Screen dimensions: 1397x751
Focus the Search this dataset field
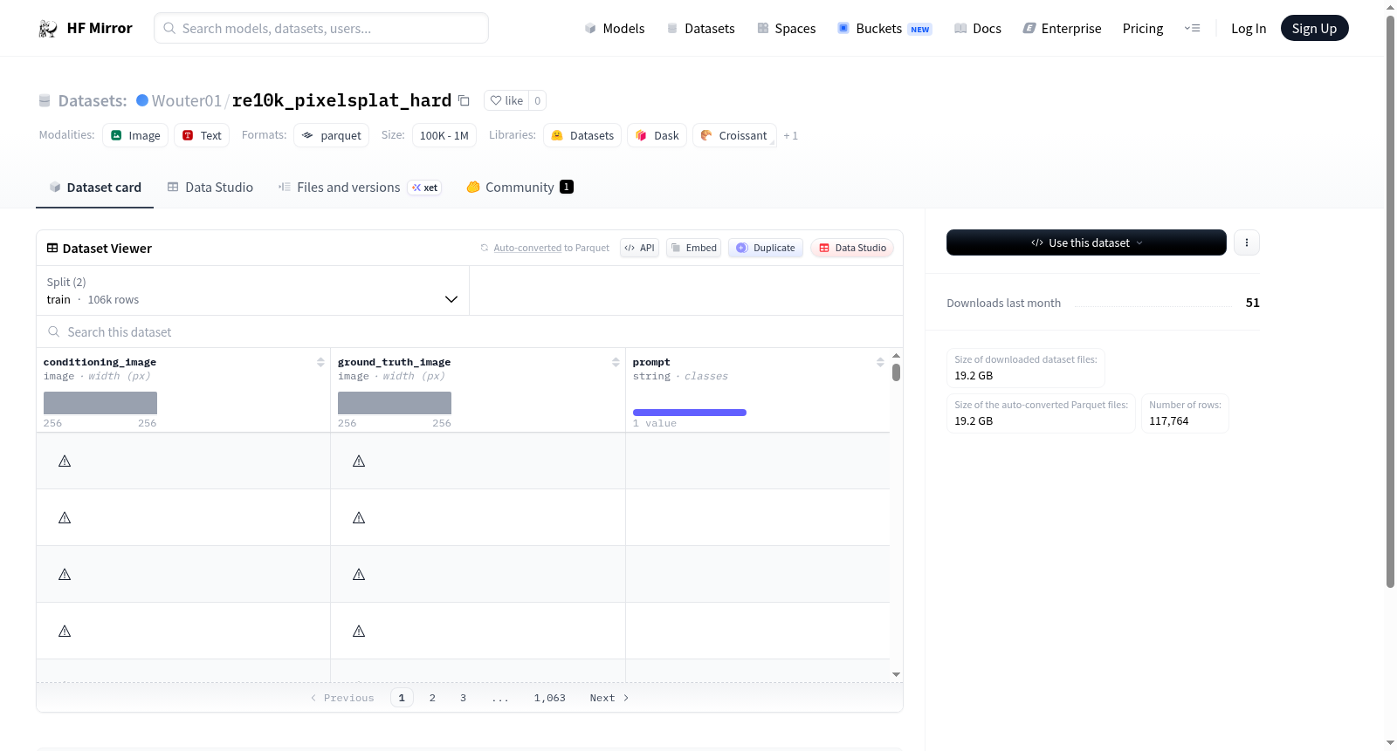470,331
